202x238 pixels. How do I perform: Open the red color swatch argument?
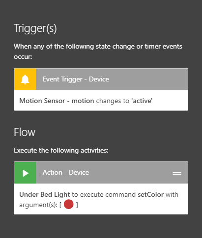coord(68,204)
